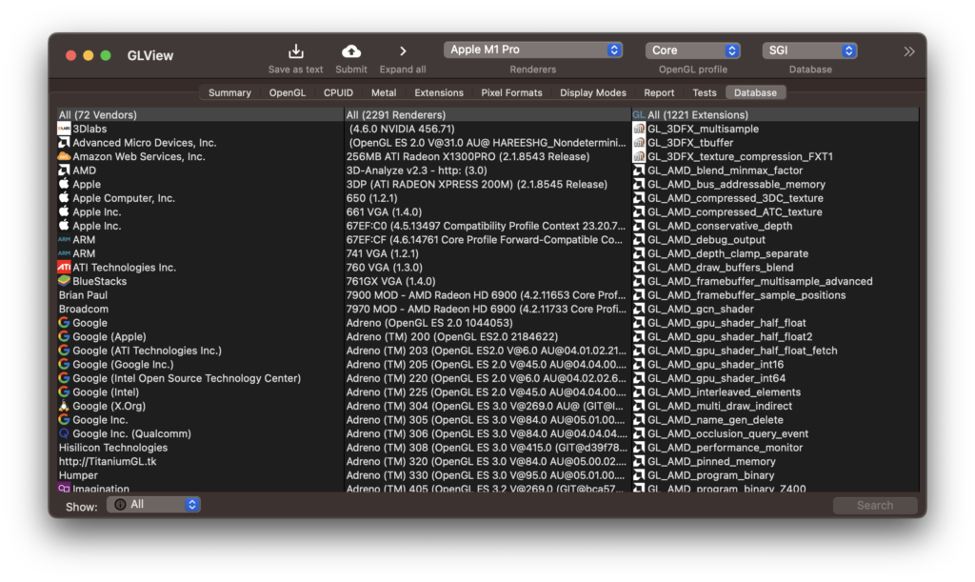Screen dimensions: 975x582
Task: Click the Save as text download icon
Action: tap(296, 51)
